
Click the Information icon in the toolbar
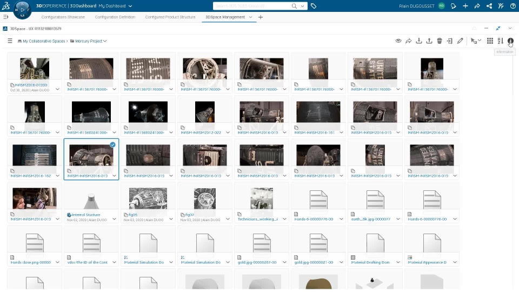(x=510, y=41)
